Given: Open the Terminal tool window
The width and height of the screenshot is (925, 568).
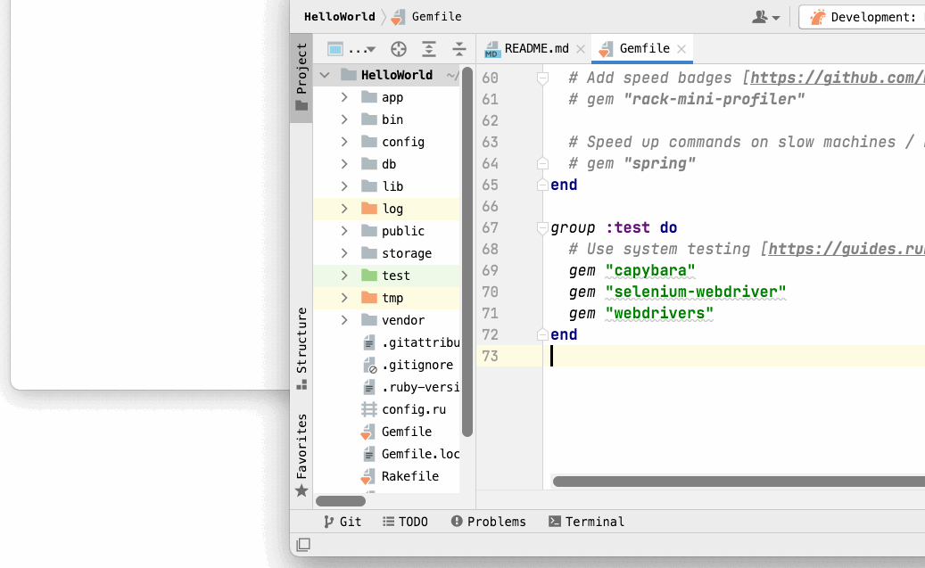Looking at the screenshot, I should click(x=586, y=521).
